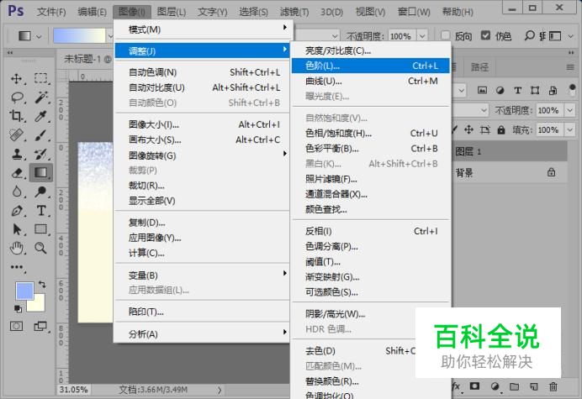582x399 pixels.
Task: Click the search magnifier in options bar
Action: 529,35
